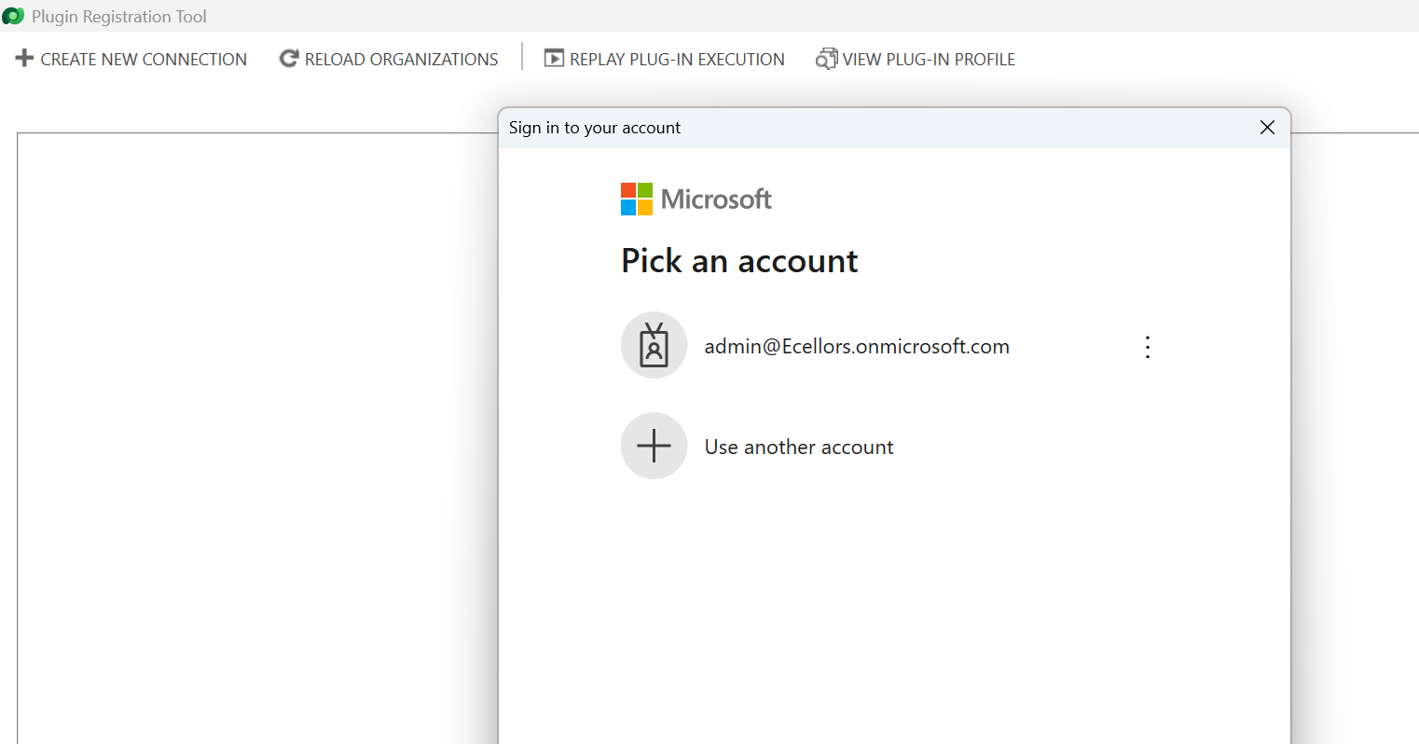This screenshot has height=744, width=1419.
Task: Click the Replay Plug-in Execution play icon
Action: (x=554, y=59)
